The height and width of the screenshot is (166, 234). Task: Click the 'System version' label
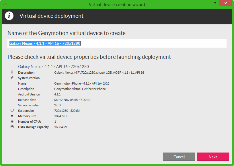pos(29,78)
